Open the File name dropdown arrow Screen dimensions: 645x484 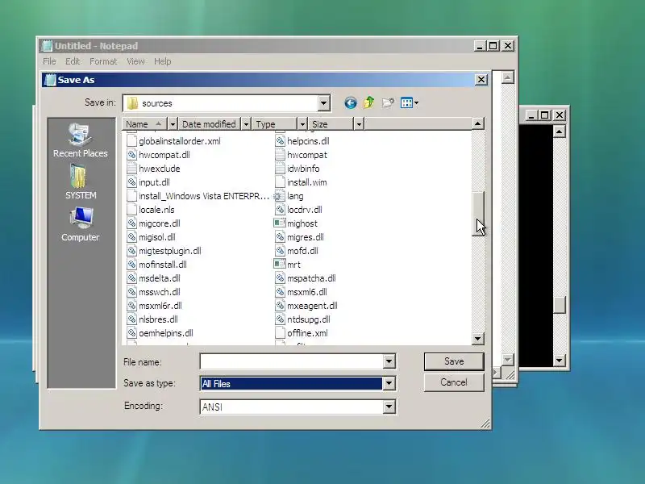point(389,361)
